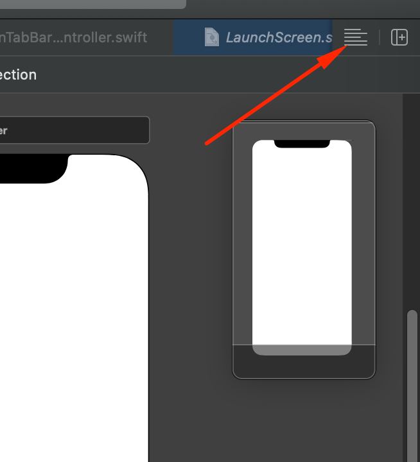Select the scene title bar ending in 'er'
The width and height of the screenshot is (420, 462).
pyautogui.click(x=74, y=130)
